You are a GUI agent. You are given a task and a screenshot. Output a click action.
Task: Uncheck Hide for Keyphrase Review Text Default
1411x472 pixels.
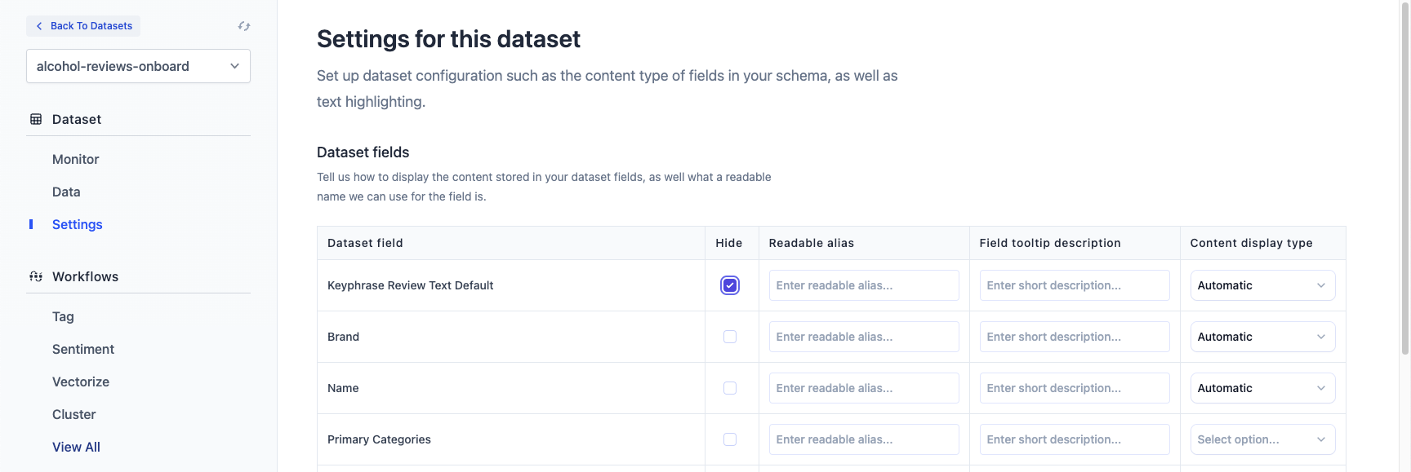(x=730, y=285)
